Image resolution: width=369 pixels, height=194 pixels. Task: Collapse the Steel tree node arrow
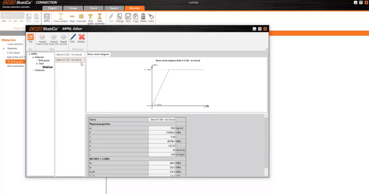[37, 64]
